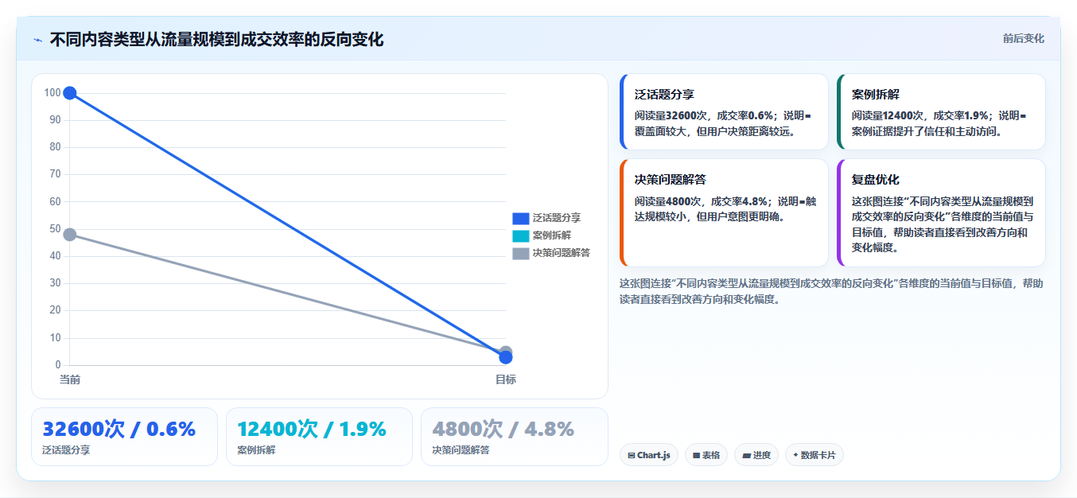Viewport: 1077px width, 498px height.
Task: Click the 表格 tag icon
Action: tap(697, 456)
